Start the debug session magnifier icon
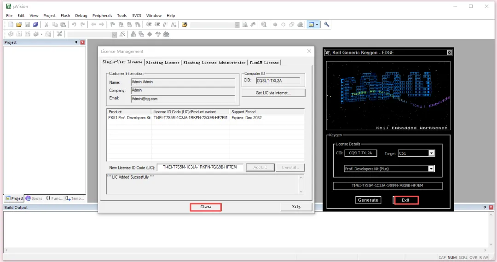This screenshot has width=497, height=262. 264,24
